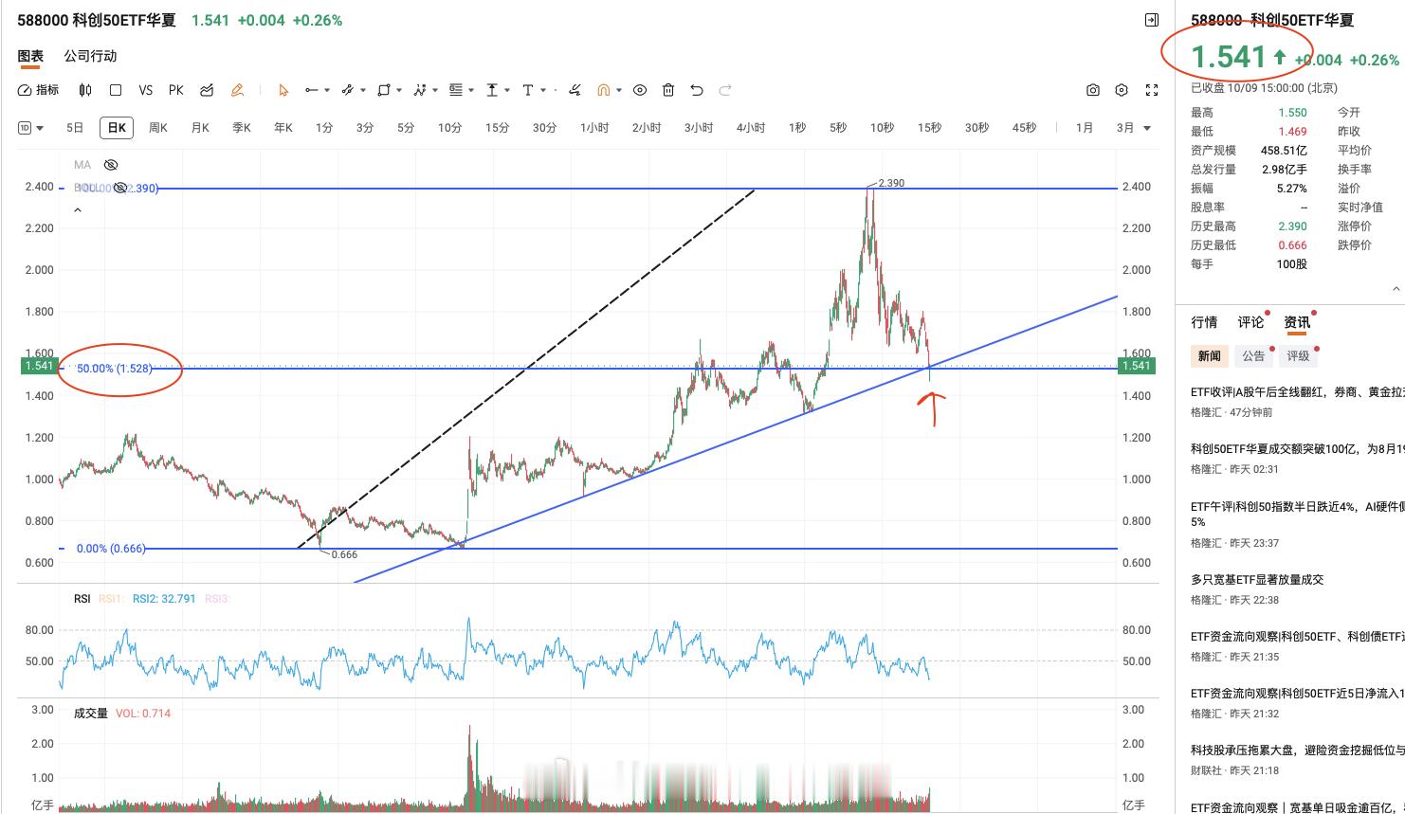The height and width of the screenshot is (814, 1405).
Task: Toggle drawings visibility eye in toolbar
Action: point(640,90)
